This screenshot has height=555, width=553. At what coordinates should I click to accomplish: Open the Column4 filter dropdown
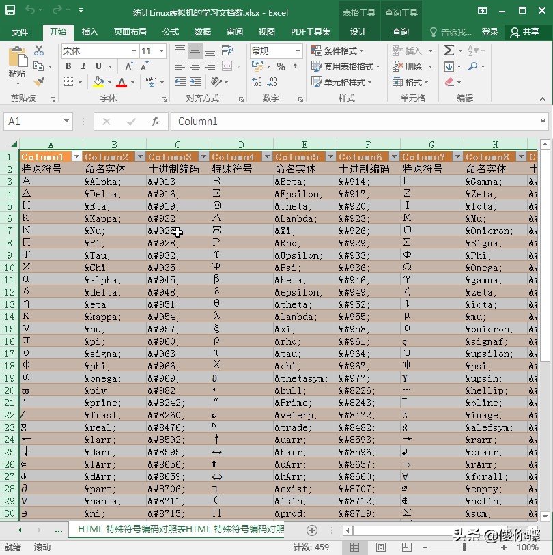(x=268, y=156)
